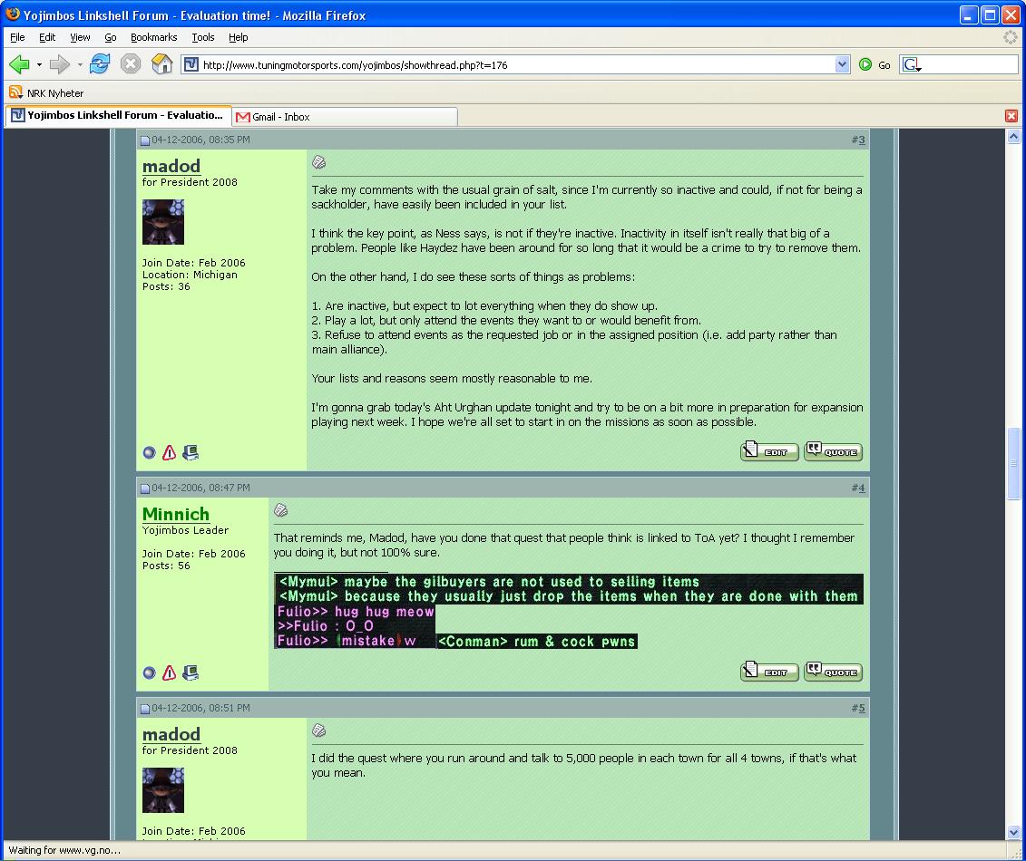This screenshot has width=1026, height=861.
Task: Click the Home icon in toolbar
Action: [x=161, y=64]
